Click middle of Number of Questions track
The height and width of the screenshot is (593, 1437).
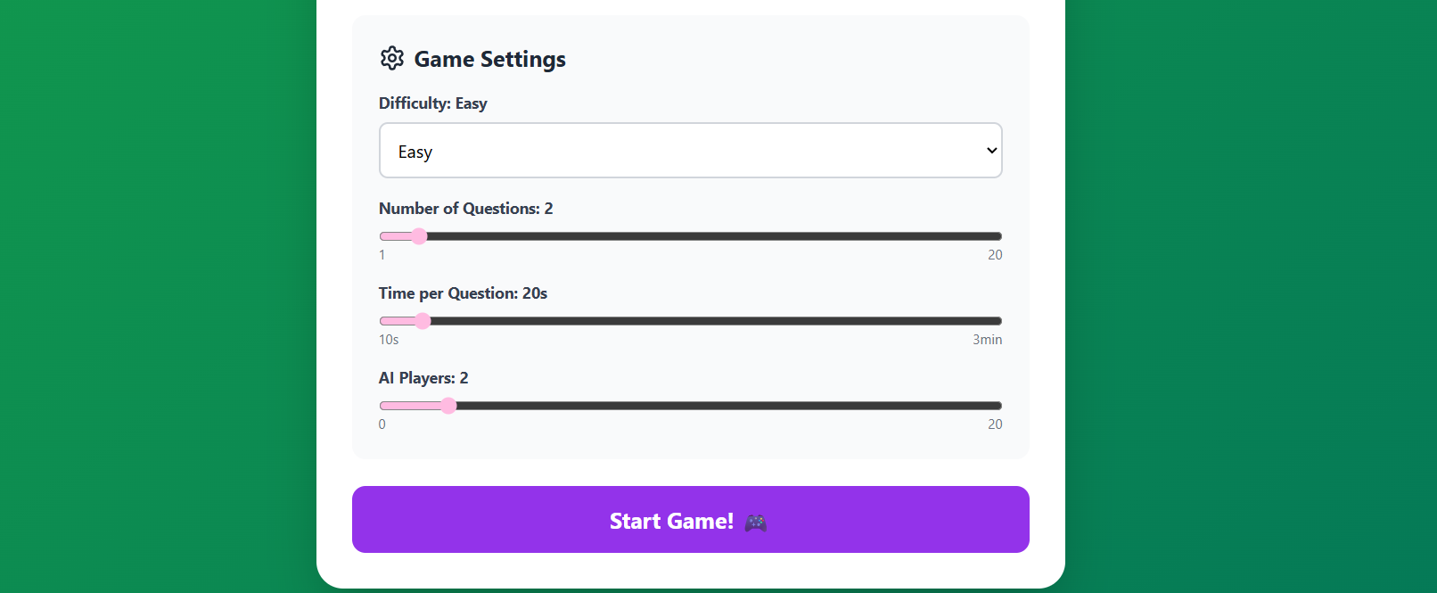691,236
